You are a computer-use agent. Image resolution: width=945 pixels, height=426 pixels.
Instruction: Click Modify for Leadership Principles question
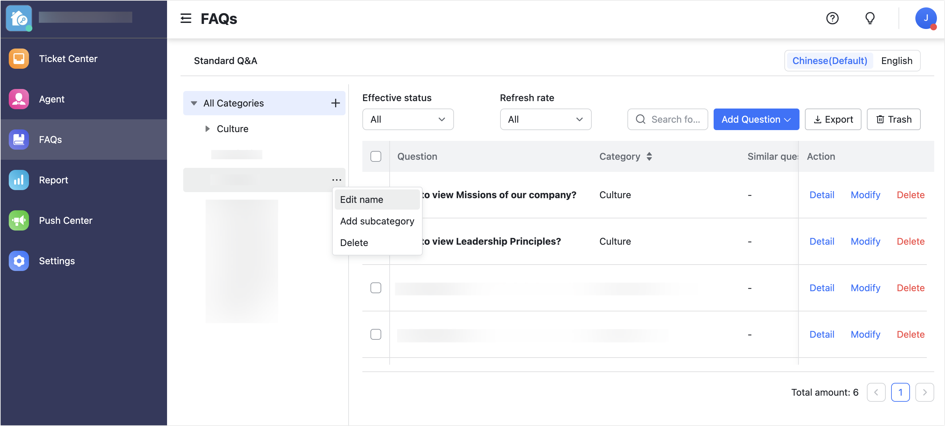click(865, 241)
